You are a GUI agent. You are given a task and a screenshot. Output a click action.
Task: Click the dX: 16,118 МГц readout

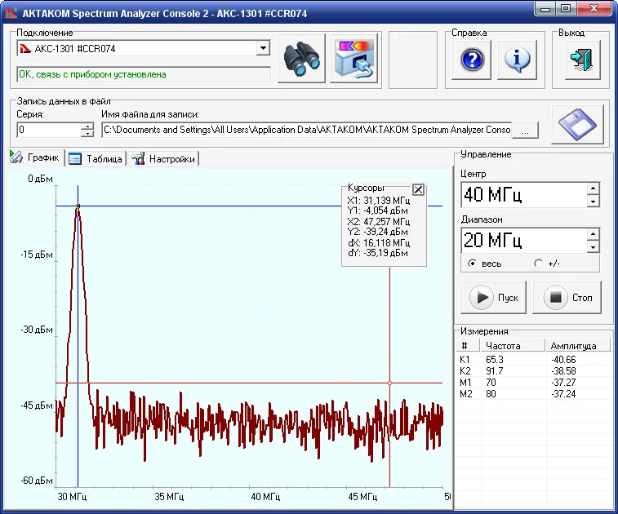click(x=378, y=242)
